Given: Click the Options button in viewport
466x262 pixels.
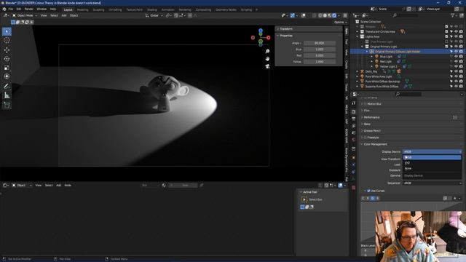Looking at the screenshot, I should click(x=340, y=23).
